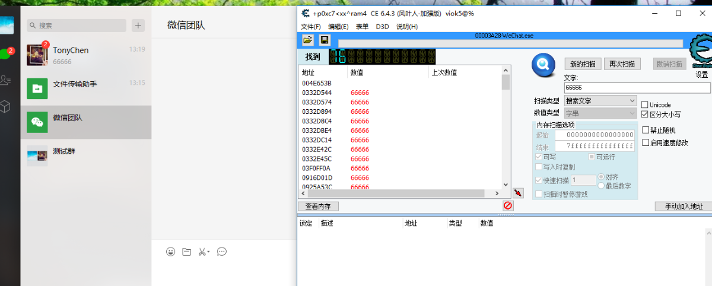Click the greyed 可运行 checkbox
Screen dimensions: 712x286
point(592,157)
